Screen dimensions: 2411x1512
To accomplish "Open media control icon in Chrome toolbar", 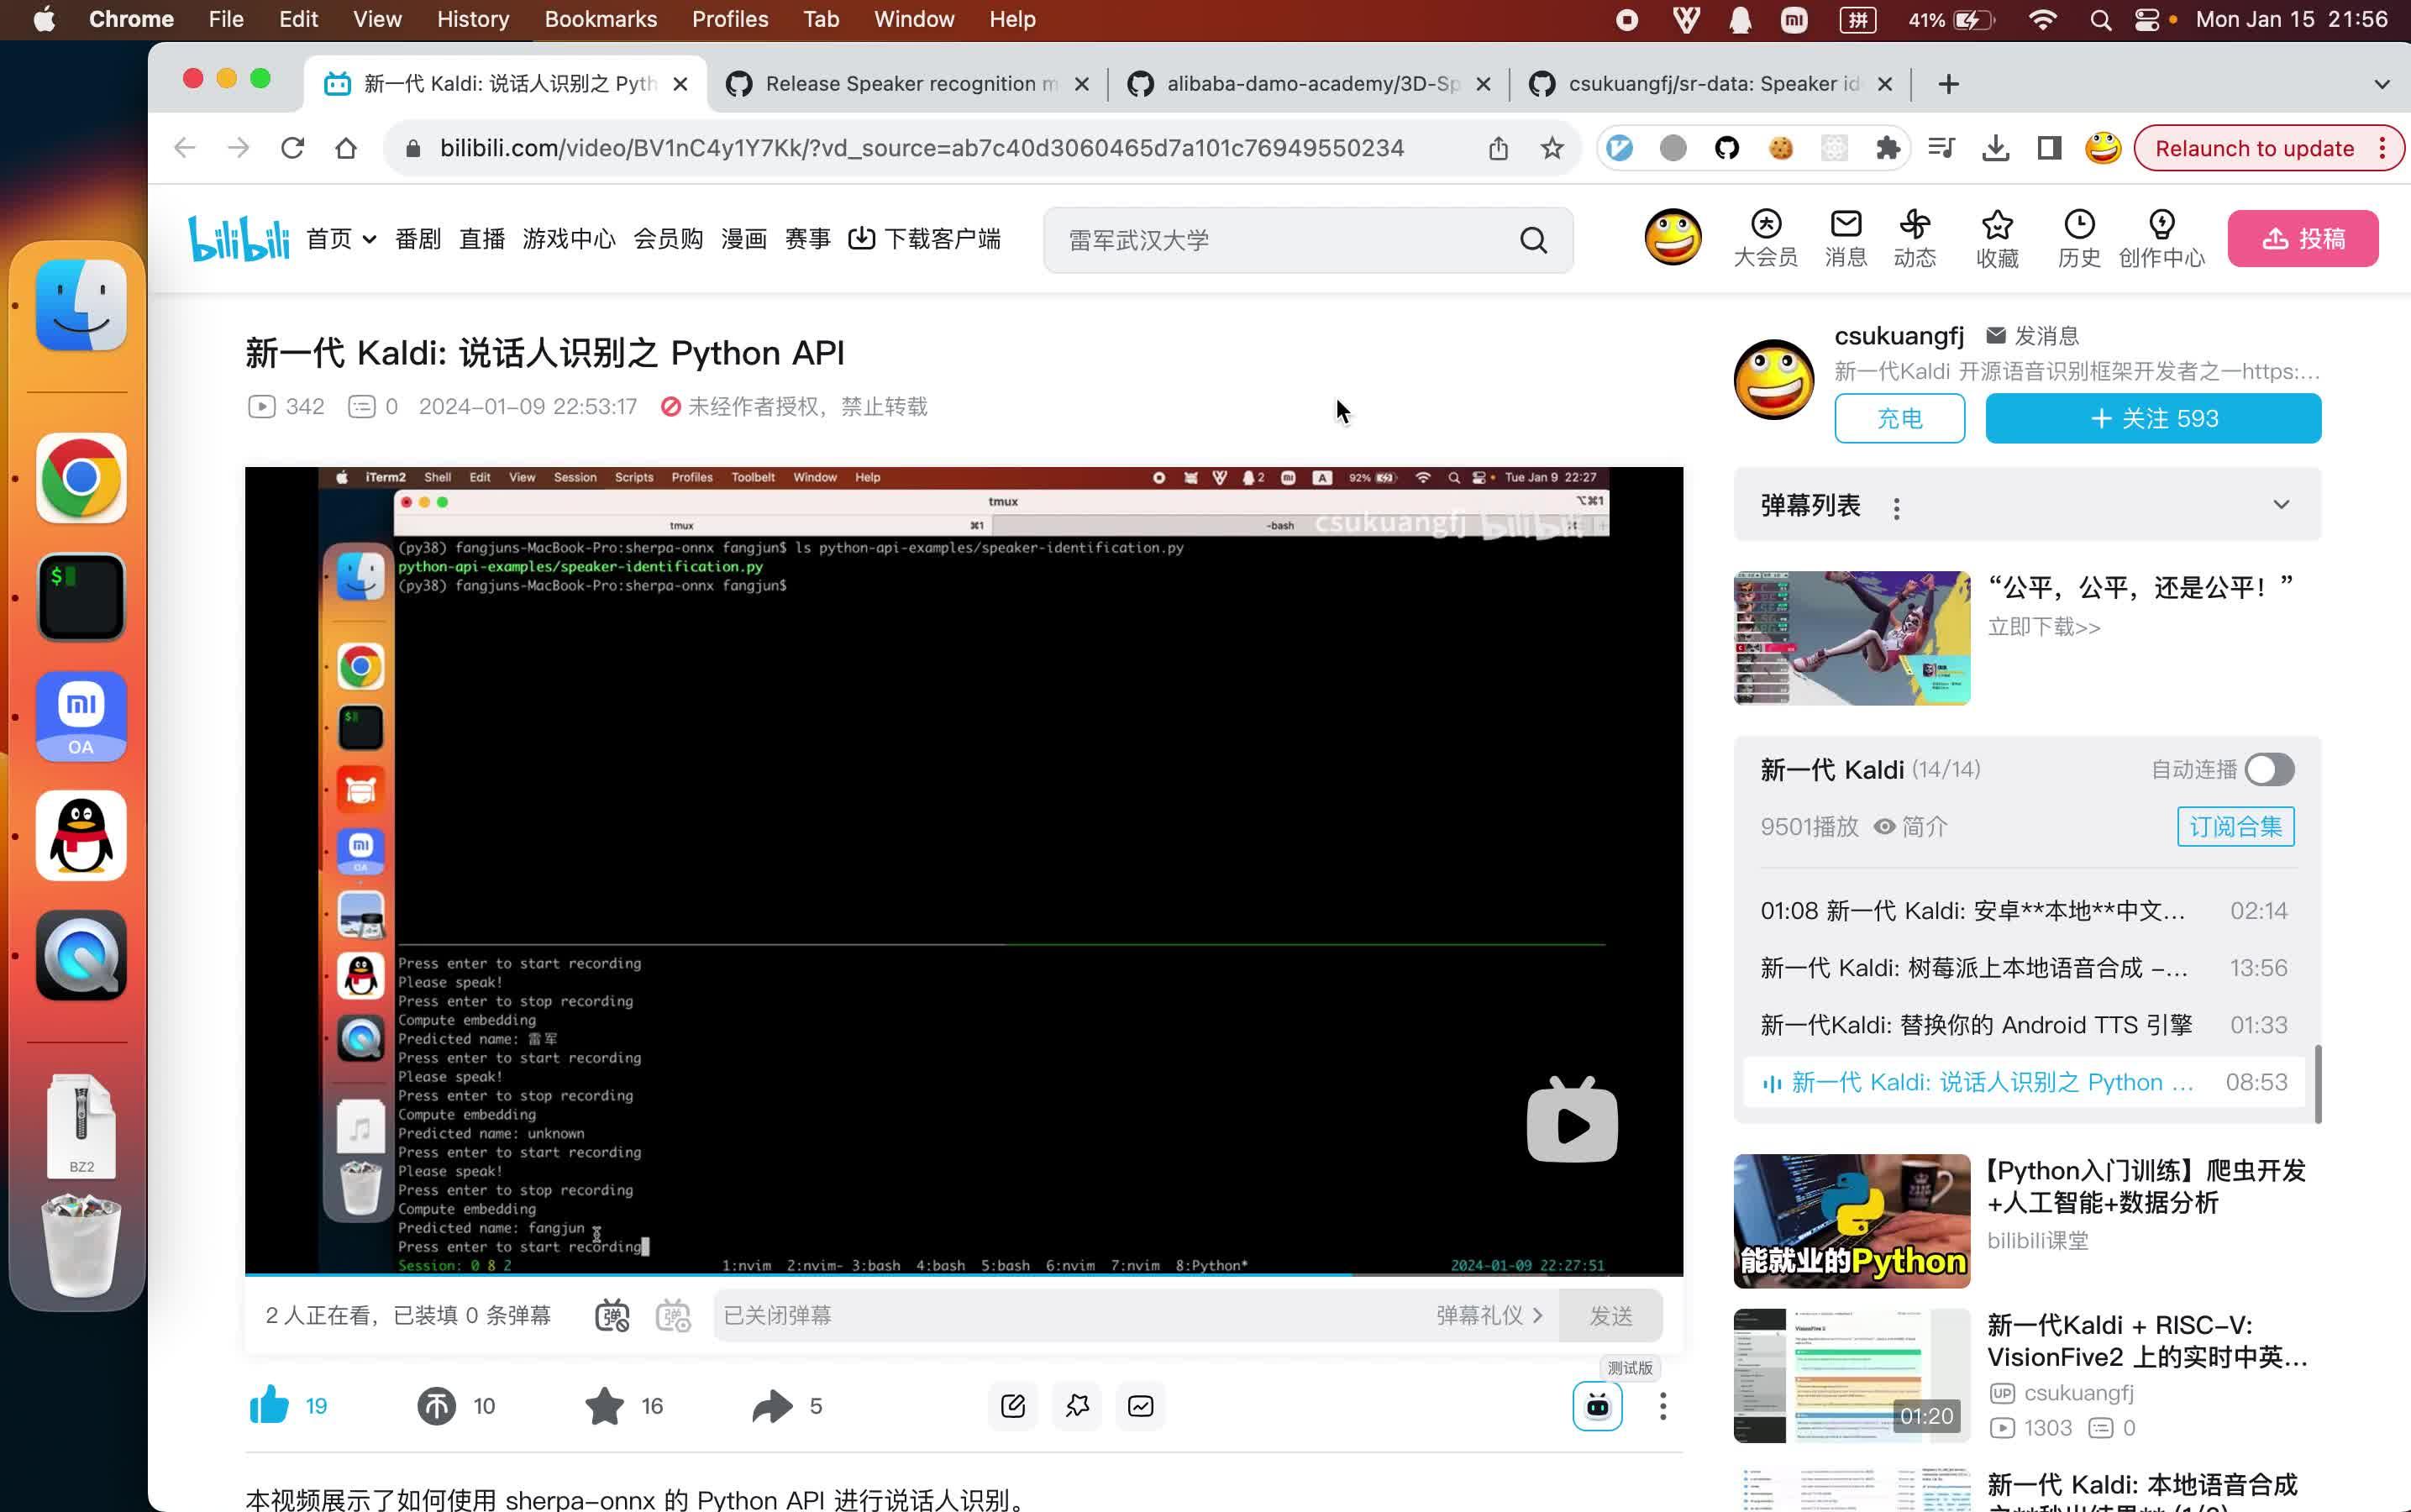I will [x=1941, y=148].
